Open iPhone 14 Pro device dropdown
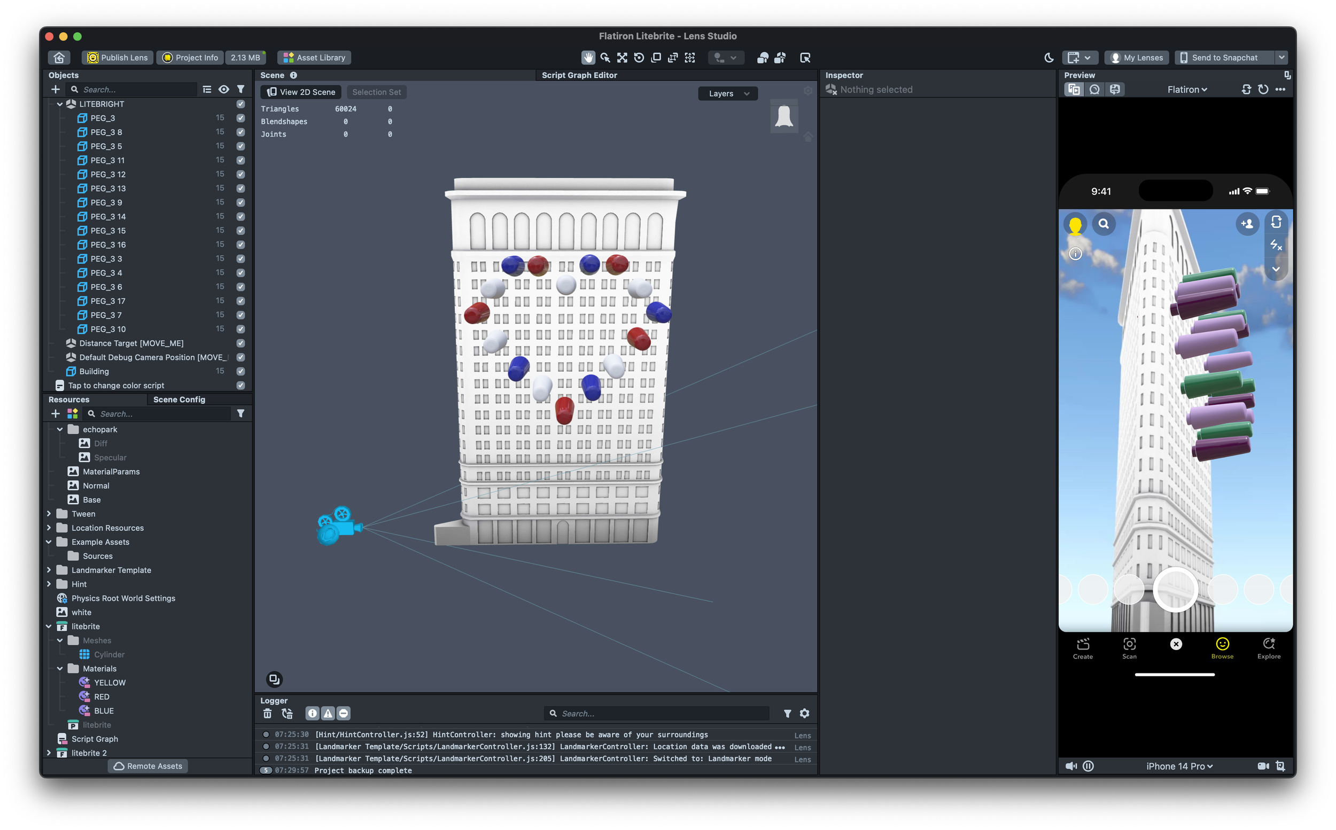Viewport: 1336px width, 830px height. pos(1179,766)
